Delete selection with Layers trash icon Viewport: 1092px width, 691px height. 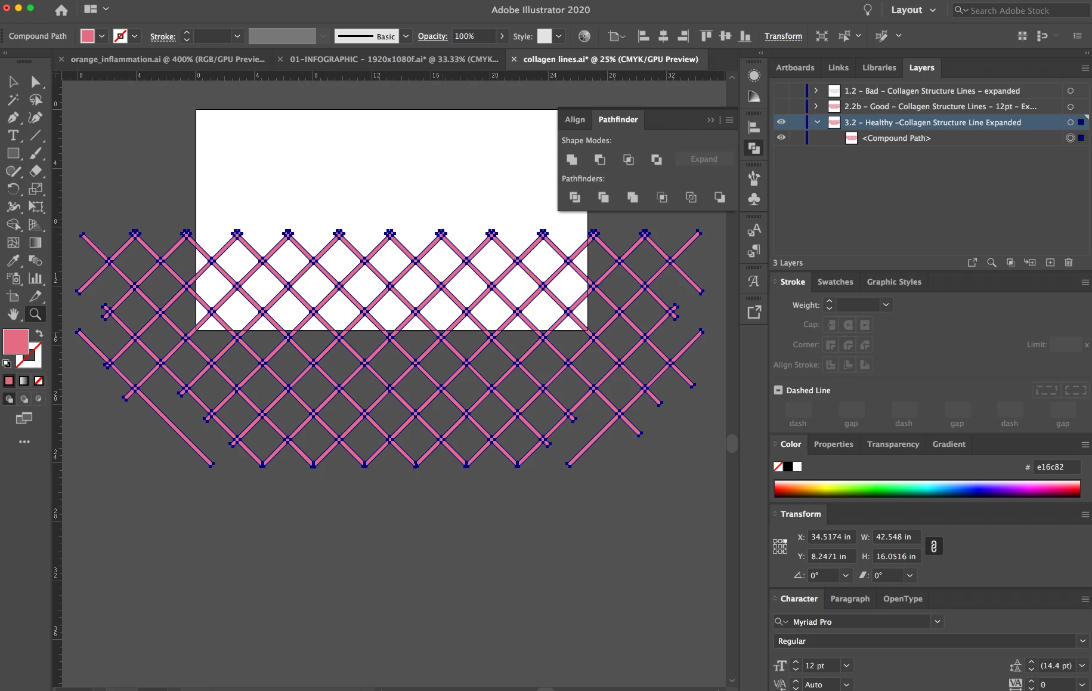pos(1069,263)
